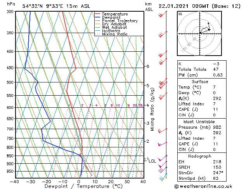This screenshot has height=189, width=244.
Task: Click the 20 temperature axis label
Action: [111, 182]
